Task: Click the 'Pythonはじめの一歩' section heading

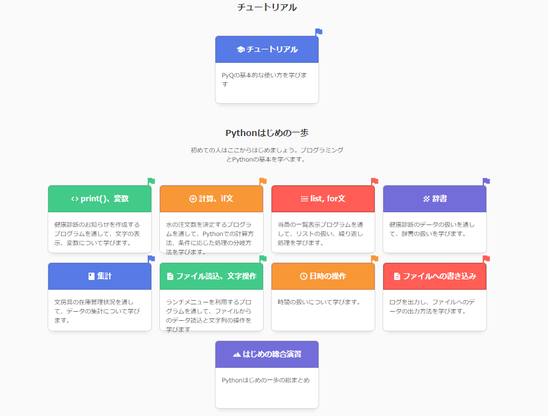Action: click(x=267, y=133)
